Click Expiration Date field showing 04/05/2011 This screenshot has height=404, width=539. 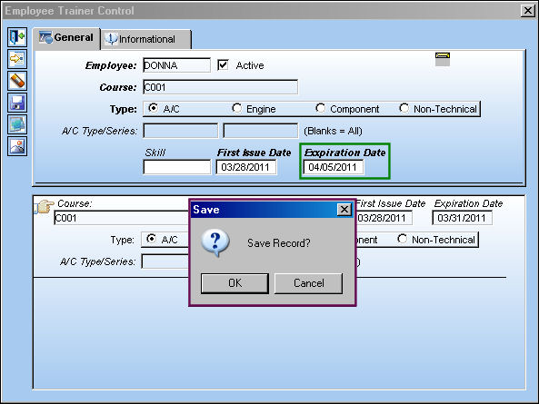333,167
